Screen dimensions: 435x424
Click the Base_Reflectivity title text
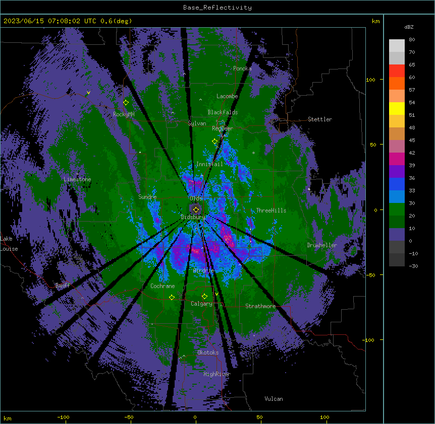coord(217,8)
